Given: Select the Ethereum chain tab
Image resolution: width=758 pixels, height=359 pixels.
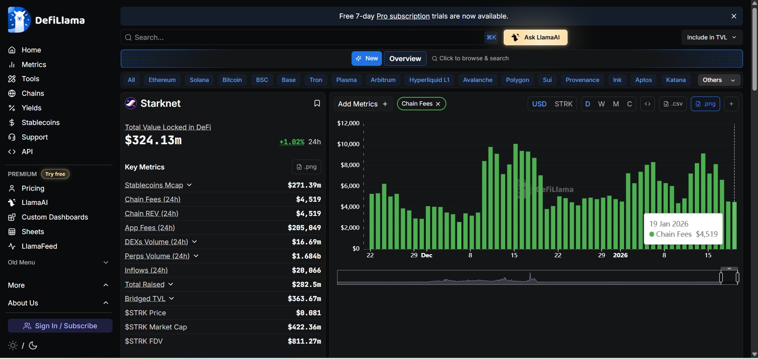Looking at the screenshot, I should pos(162,80).
